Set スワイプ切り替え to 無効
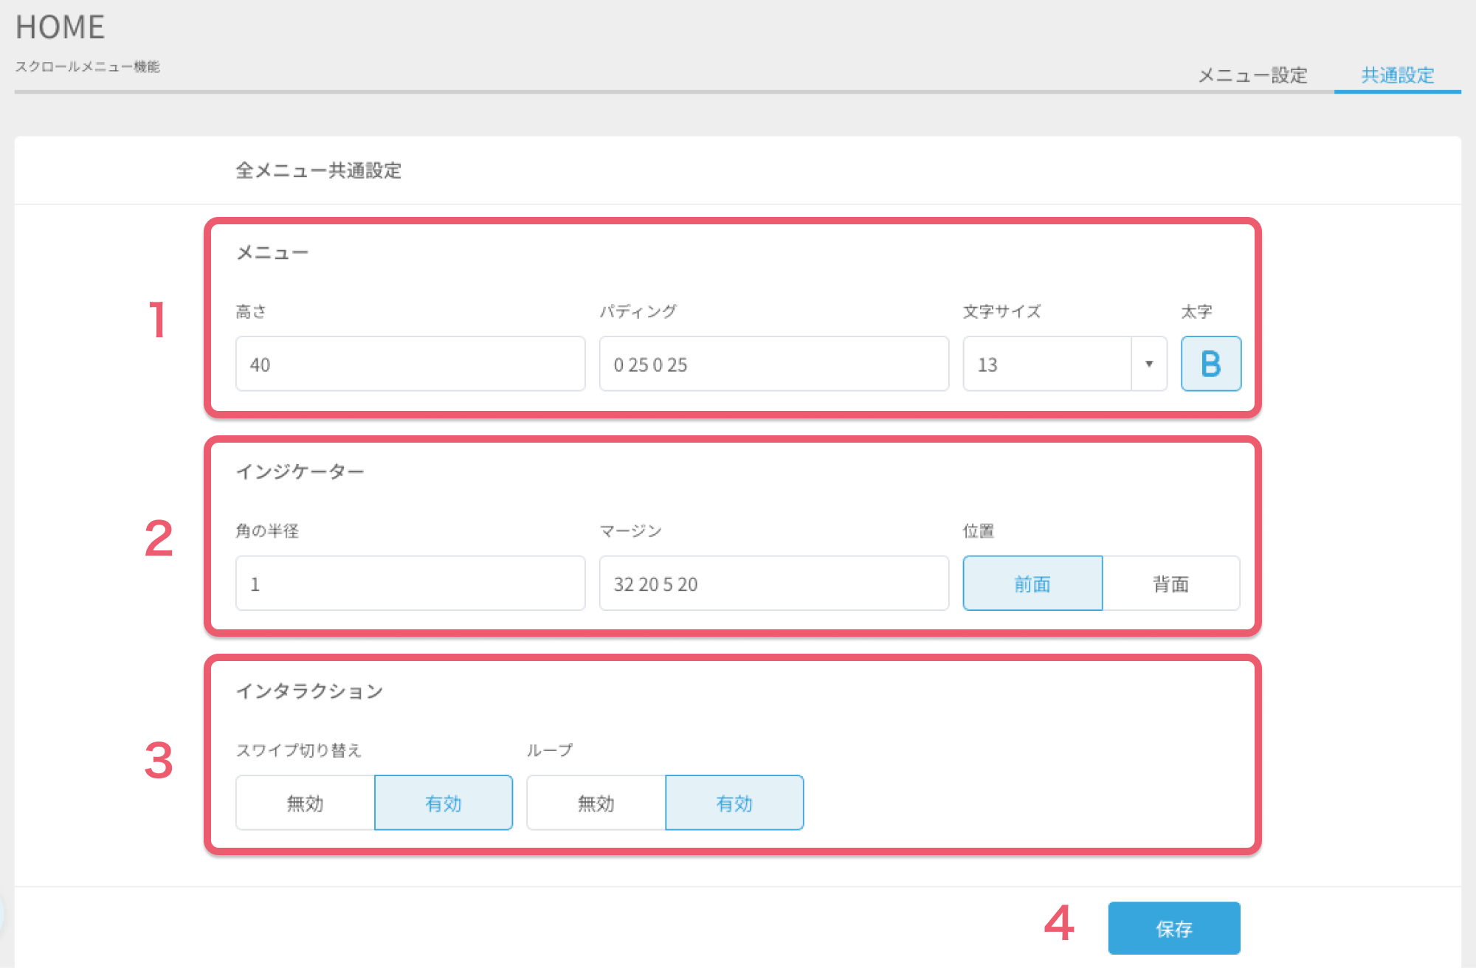This screenshot has height=968, width=1476. pos(306,803)
